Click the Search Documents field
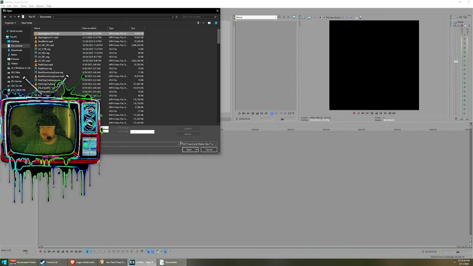 (199, 17)
